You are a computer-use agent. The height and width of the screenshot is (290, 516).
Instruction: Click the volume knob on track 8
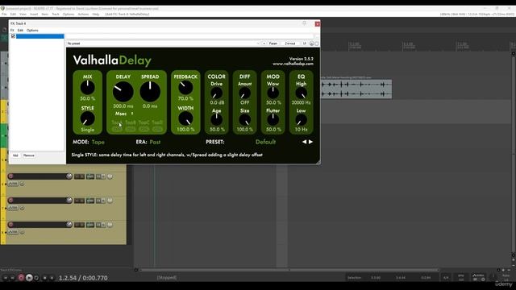tap(69, 225)
